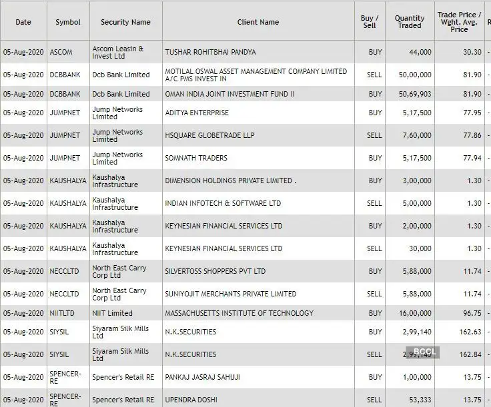Click the Quantity Traded column header

click(410, 22)
